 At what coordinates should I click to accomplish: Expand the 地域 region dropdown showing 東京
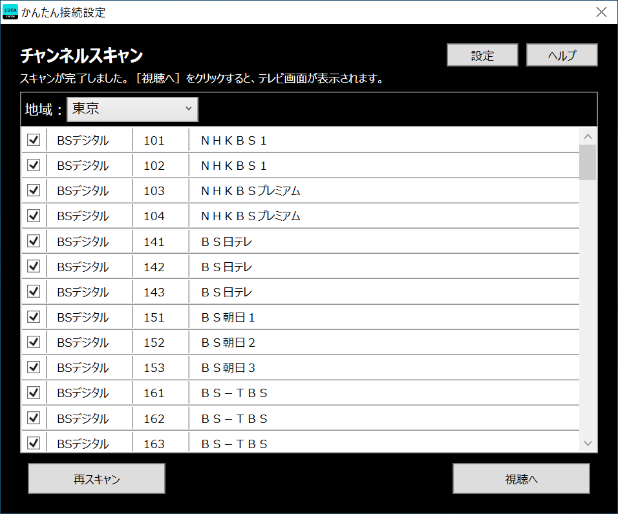[133, 109]
